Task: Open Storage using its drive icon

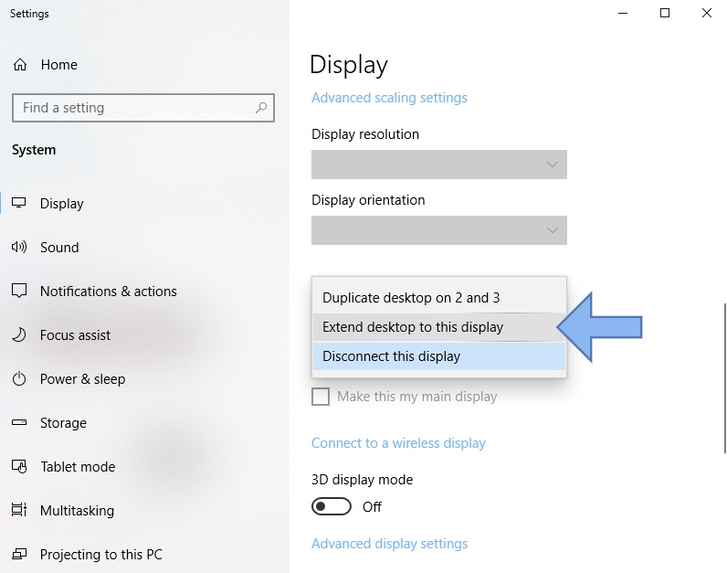Action: (x=19, y=422)
